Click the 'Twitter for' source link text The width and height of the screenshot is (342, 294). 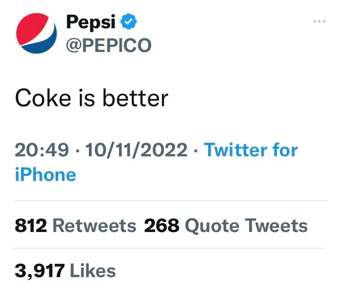[x=251, y=150]
